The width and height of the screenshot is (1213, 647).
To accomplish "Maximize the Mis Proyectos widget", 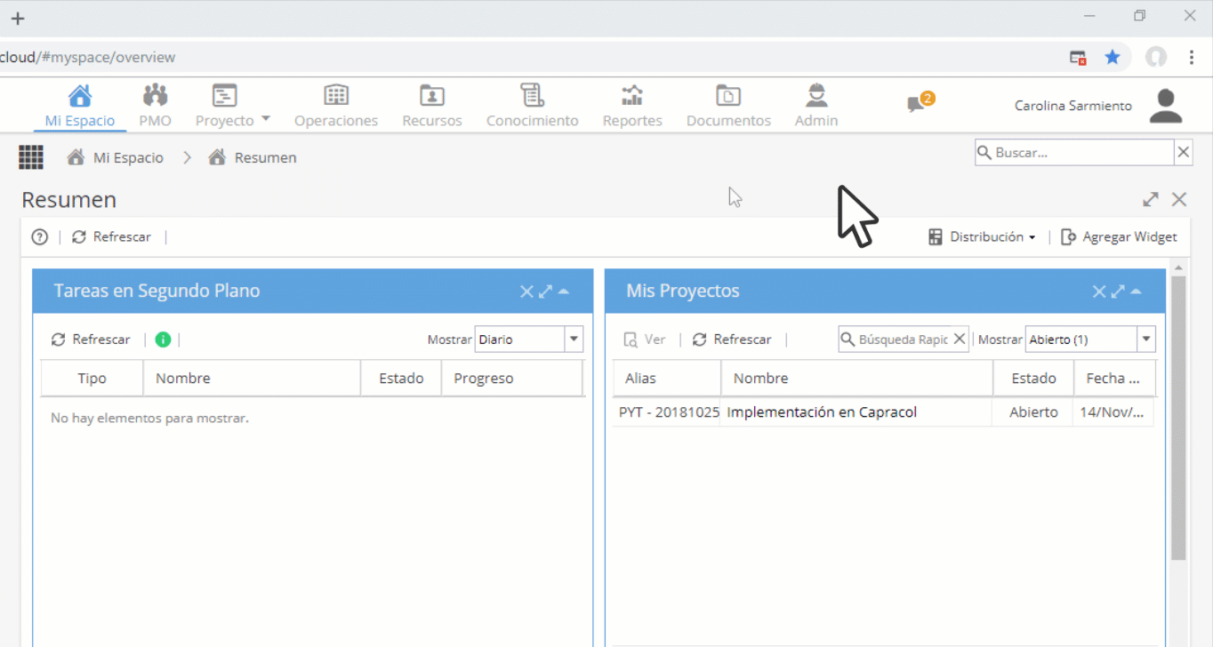I will point(1118,292).
